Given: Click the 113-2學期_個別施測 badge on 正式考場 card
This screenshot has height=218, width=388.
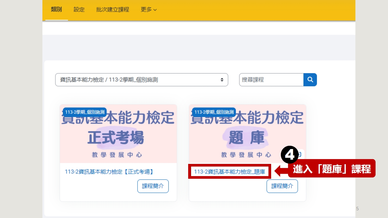Looking at the screenshot, I should tap(85, 112).
